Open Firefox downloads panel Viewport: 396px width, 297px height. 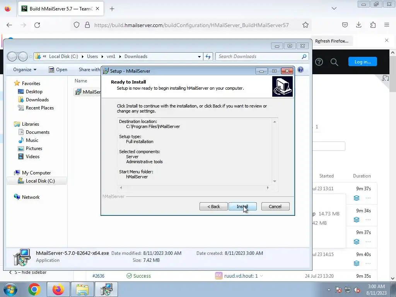click(358, 25)
